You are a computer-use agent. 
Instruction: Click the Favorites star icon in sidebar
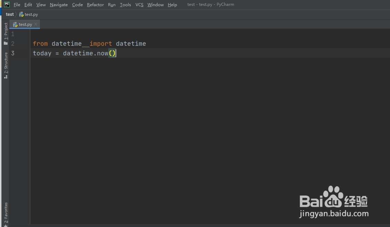click(6, 226)
